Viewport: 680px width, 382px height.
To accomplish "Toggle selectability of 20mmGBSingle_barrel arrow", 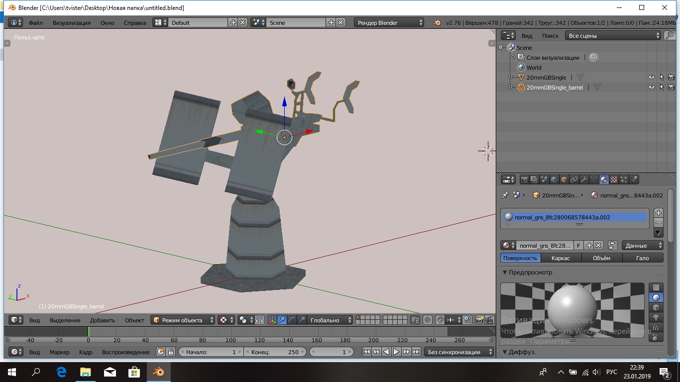I will [662, 88].
